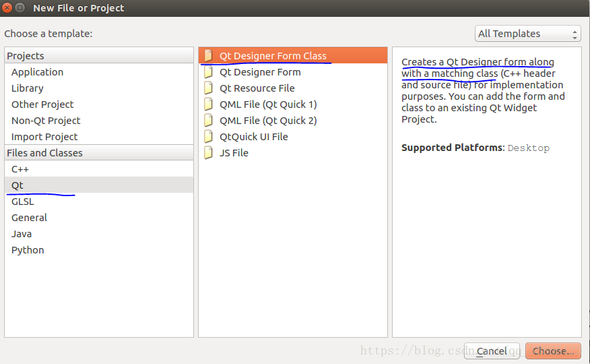Click the Cancel button
590x364 pixels.
coord(492,351)
